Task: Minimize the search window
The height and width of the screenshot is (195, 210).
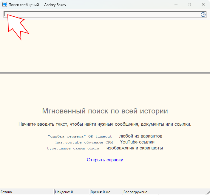Action: pyautogui.click(x=176, y=4)
